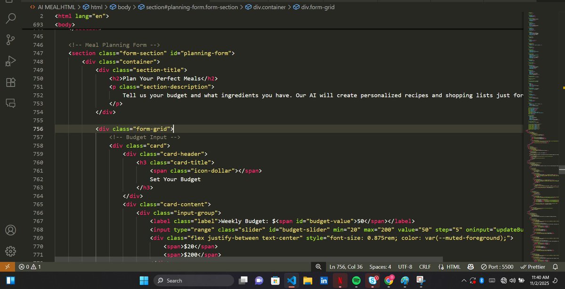Open the notifications bell in status bar
The width and height of the screenshot is (565, 289).
tap(555, 267)
